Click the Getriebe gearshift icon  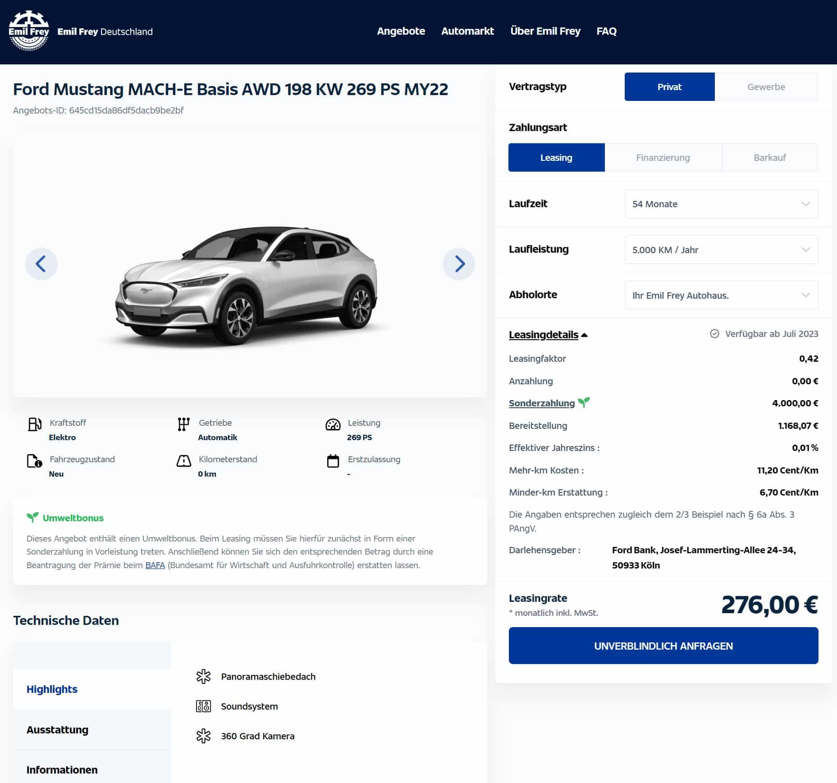[183, 424]
